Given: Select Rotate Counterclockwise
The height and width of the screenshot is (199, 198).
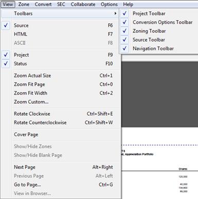Looking at the screenshot, I should point(60,122).
